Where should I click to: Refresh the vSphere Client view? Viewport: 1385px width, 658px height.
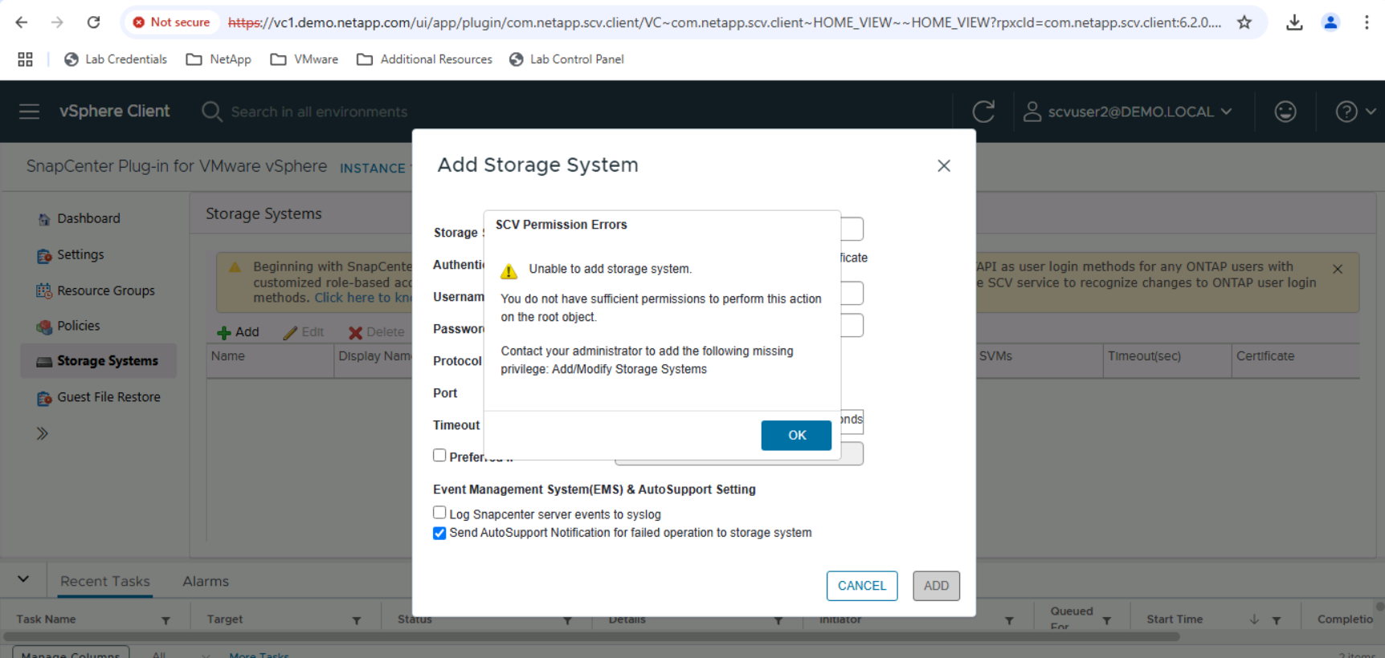point(983,112)
